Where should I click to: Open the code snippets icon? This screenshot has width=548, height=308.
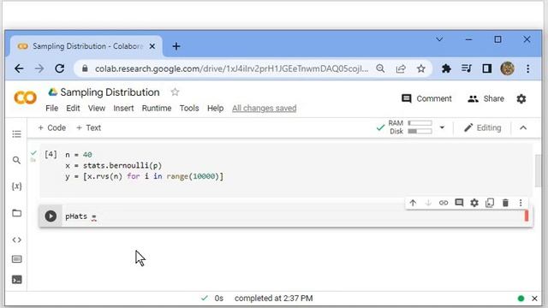[x=16, y=240]
